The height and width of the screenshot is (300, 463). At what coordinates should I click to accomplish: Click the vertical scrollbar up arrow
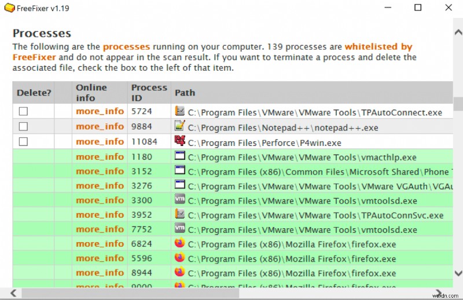[x=458, y=32]
